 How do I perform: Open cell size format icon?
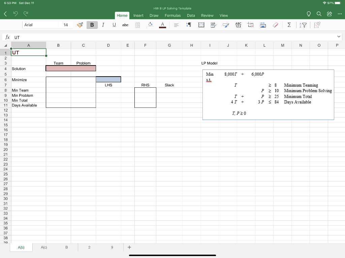pos(263,25)
